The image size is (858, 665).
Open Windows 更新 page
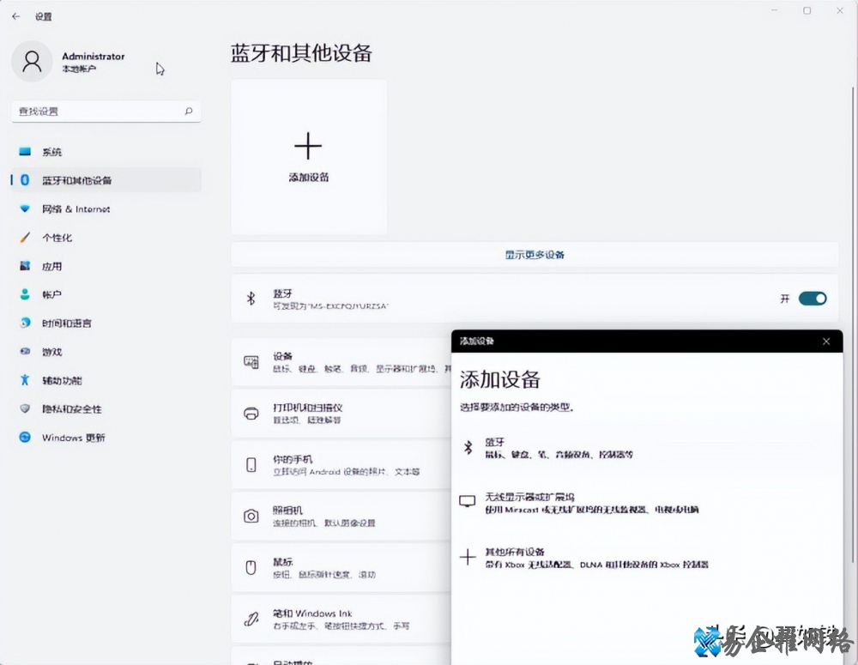coord(73,438)
